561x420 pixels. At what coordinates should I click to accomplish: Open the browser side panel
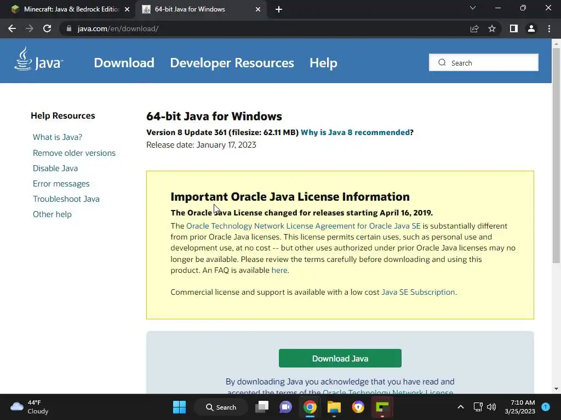[x=514, y=28]
